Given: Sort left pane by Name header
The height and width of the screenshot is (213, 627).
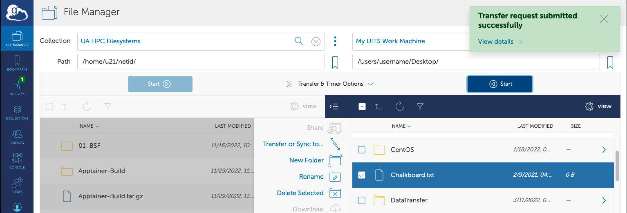Looking at the screenshot, I should [x=90, y=126].
